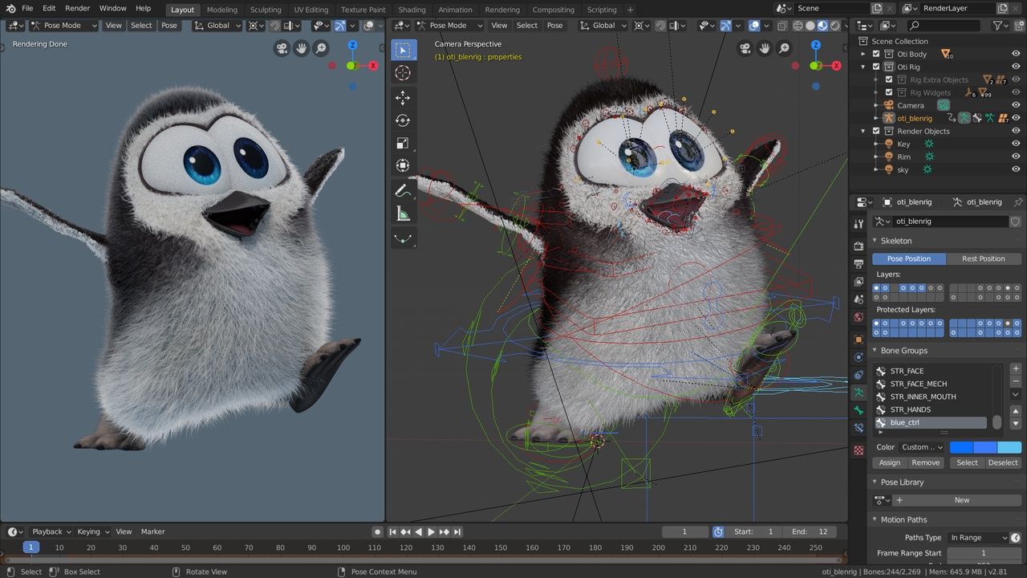Hide the Oti Body collection in the outliner
Screen dimensions: 1027x578
1016,54
